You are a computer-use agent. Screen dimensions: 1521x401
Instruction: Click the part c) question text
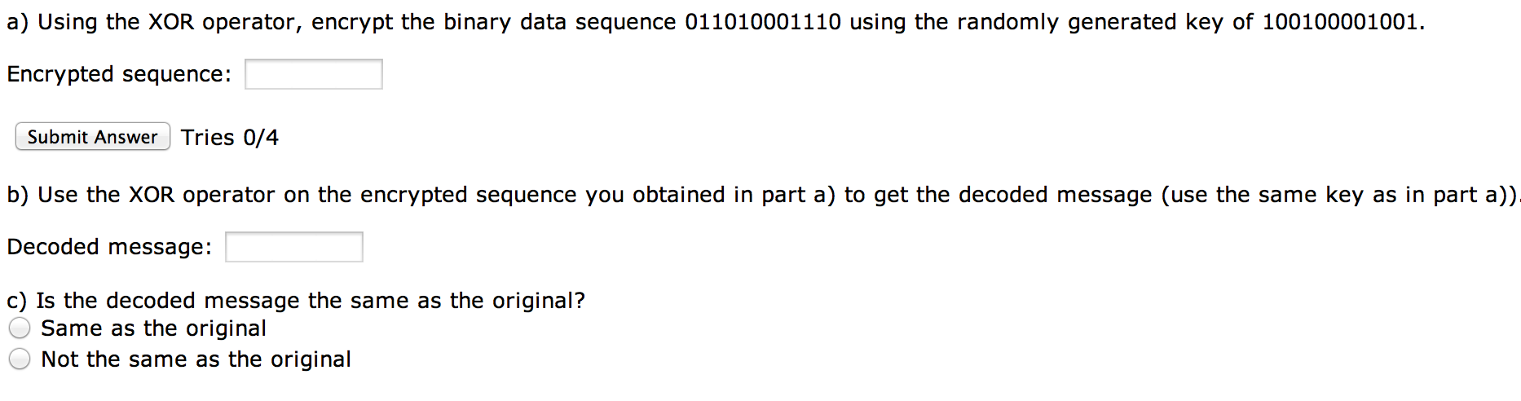click(x=296, y=301)
